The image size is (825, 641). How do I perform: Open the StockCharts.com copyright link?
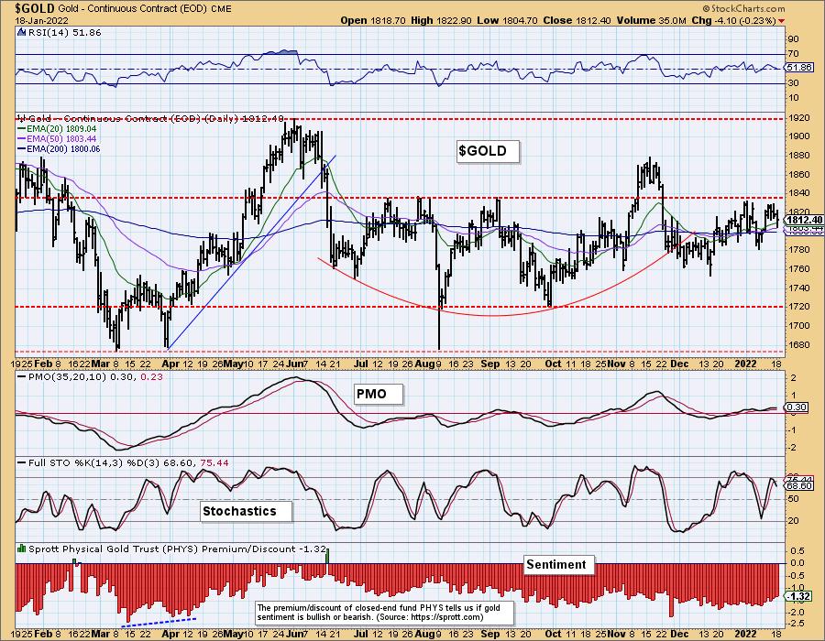743,8
